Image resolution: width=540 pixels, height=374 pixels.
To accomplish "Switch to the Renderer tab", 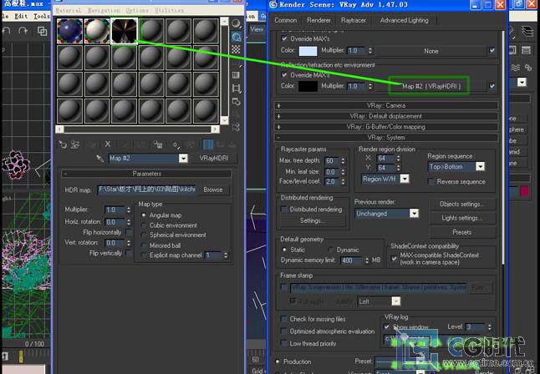I will (318, 20).
